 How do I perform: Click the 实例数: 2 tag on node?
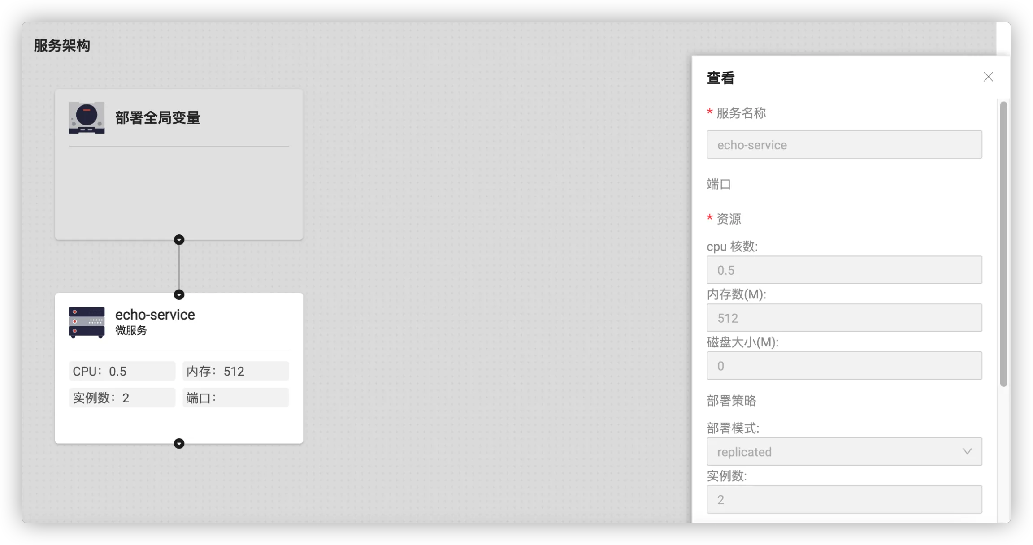click(122, 398)
